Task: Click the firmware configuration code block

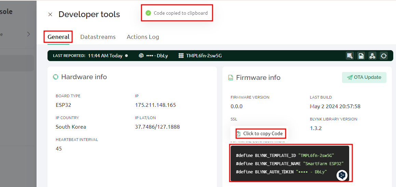Action: pyautogui.click(x=290, y=163)
